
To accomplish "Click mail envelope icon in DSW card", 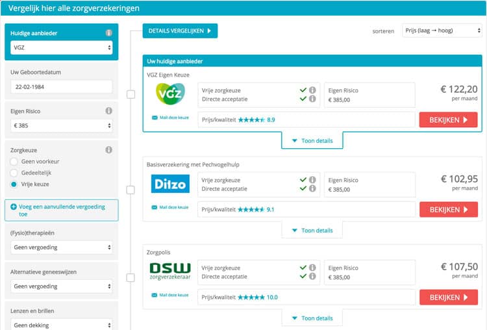I will pyautogui.click(x=155, y=295).
